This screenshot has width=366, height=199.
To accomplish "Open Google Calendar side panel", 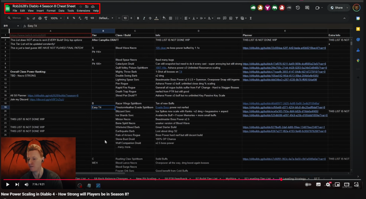I will click(x=358, y=18).
